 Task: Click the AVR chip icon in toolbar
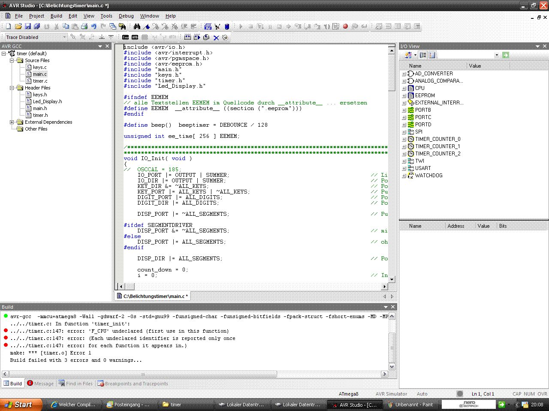tap(135, 37)
